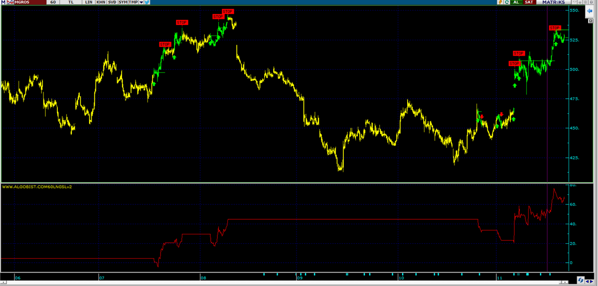Open the SYM menu

click(123, 2)
